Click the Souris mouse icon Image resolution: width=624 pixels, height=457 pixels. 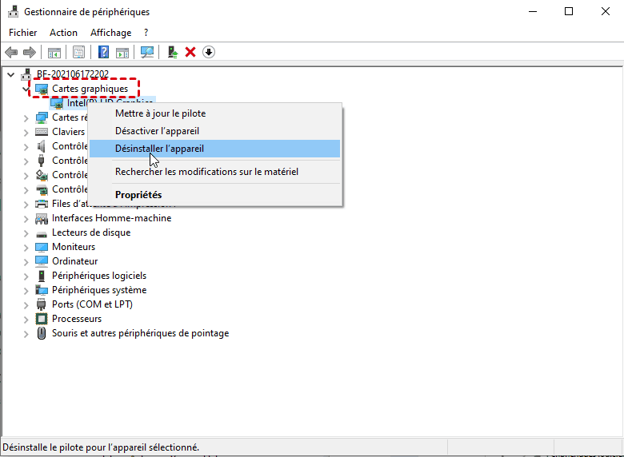pyautogui.click(x=42, y=333)
